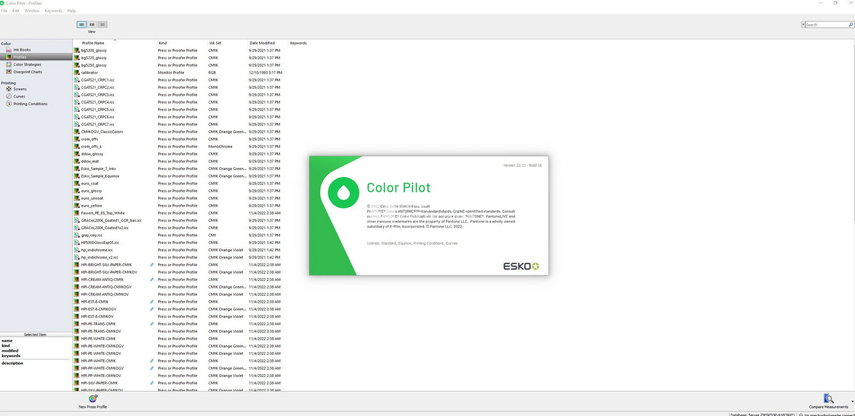Select the HPI-EST-B-CMYKOV profile name
855x416 pixels.
pos(97,317)
